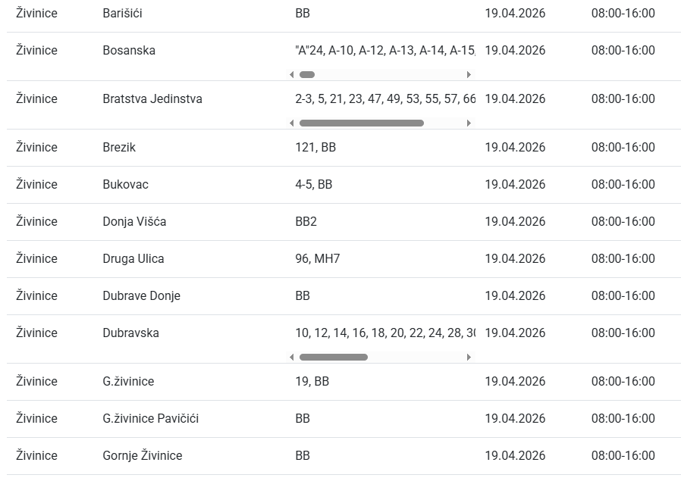The width and height of the screenshot is (681, 478).
Task: Click the 19.04.2026 date in Barišići row
Action: click(x=515, y=14)
